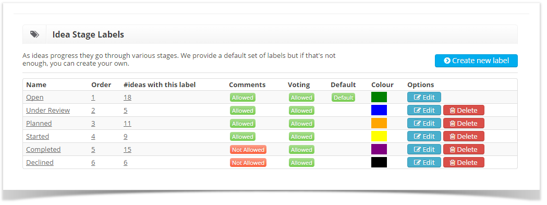Screen dimensions: 547x205
Task: Open the Under Review label link
Action: pos(48,111)
